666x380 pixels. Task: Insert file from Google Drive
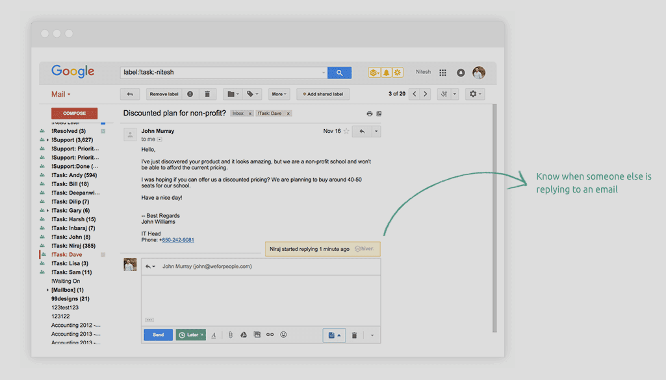[244, 335]
